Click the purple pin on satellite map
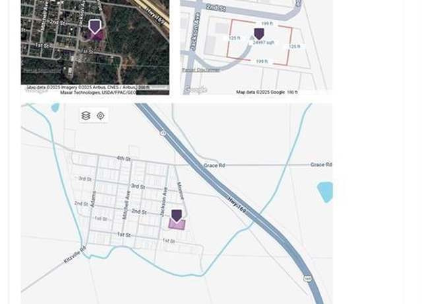The image size is (422, 304). click(95, 26)
